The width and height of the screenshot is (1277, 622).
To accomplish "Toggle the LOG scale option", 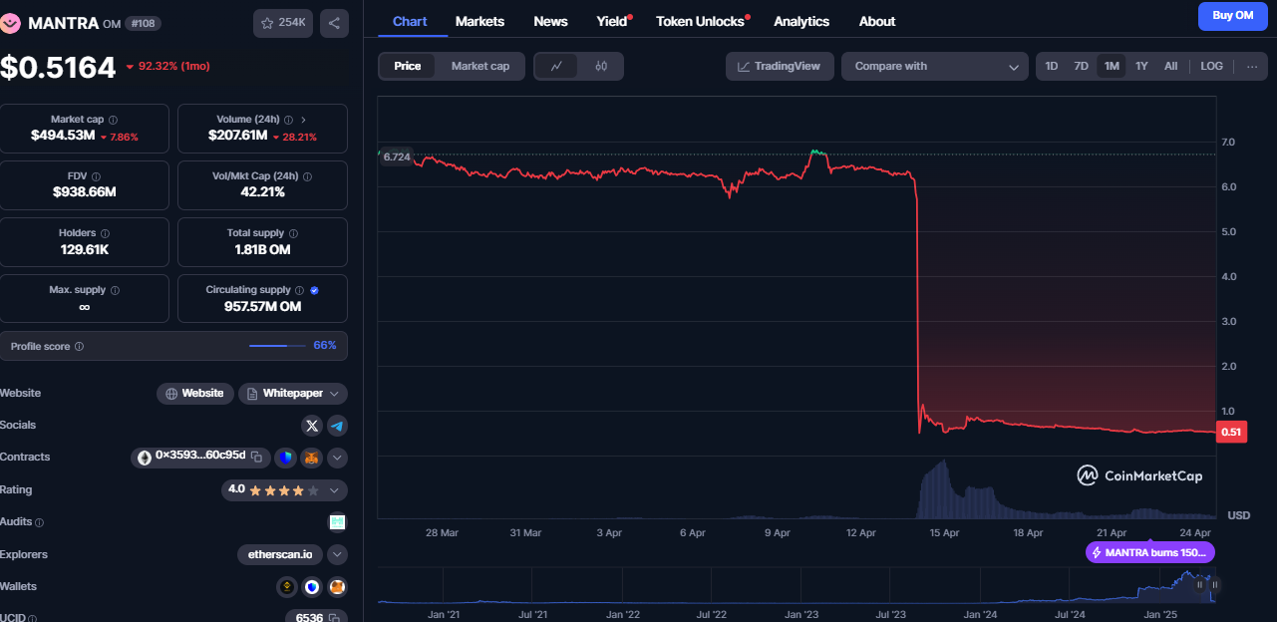I will [1211, 66].
